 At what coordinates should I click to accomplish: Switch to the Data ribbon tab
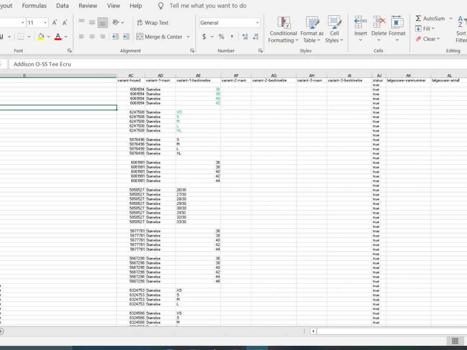point(62,6)
